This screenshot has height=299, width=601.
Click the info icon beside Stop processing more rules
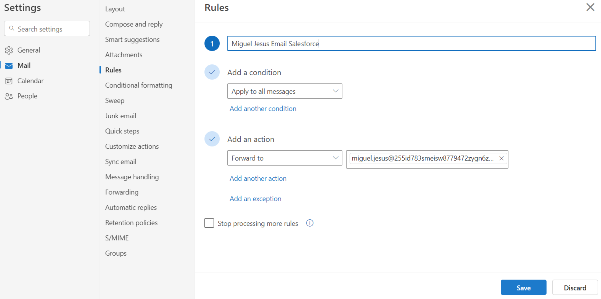pos(310,223)
